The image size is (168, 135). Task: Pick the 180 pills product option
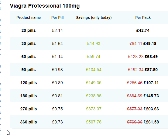click(x=29, y=96)
